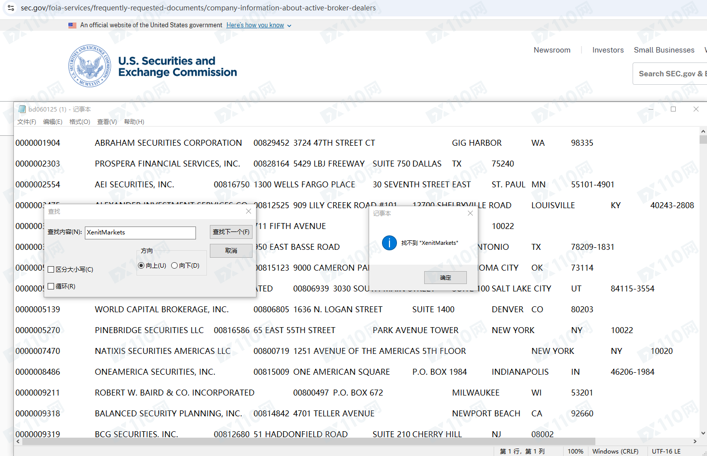Click 'PARK AVENUE TOWER' address text
The height and width of the screenshot is (456, 707).
click(415, 330)
